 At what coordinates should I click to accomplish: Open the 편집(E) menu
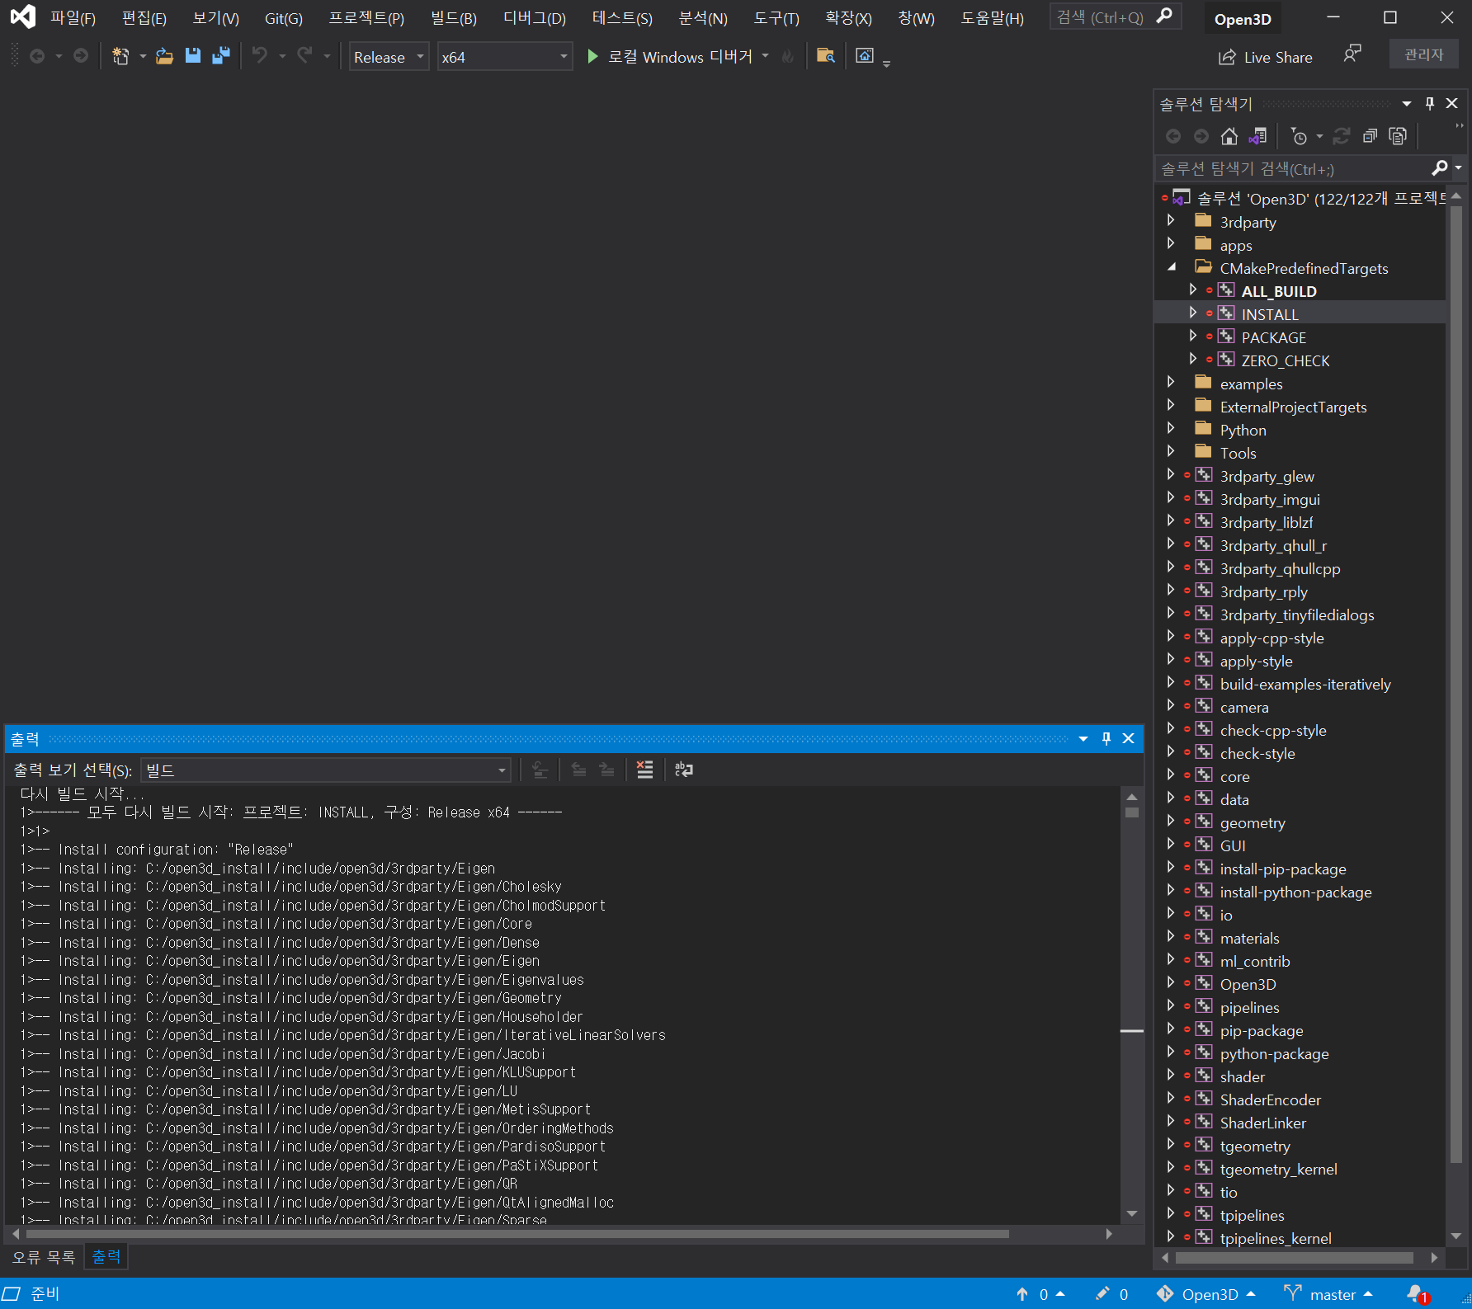(x=144, y=18)
